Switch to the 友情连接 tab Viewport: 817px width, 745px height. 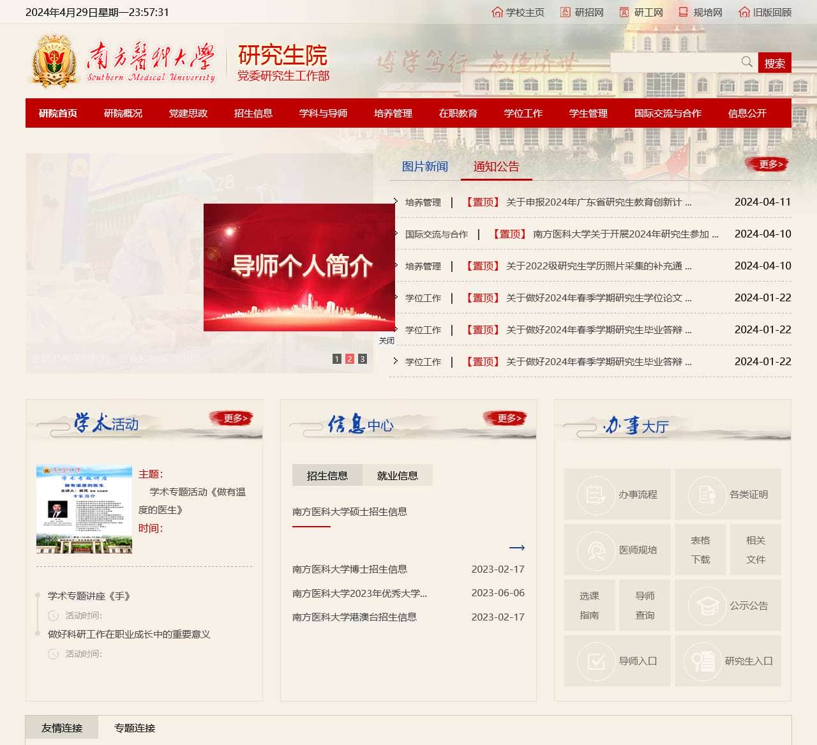coord(62,728)
